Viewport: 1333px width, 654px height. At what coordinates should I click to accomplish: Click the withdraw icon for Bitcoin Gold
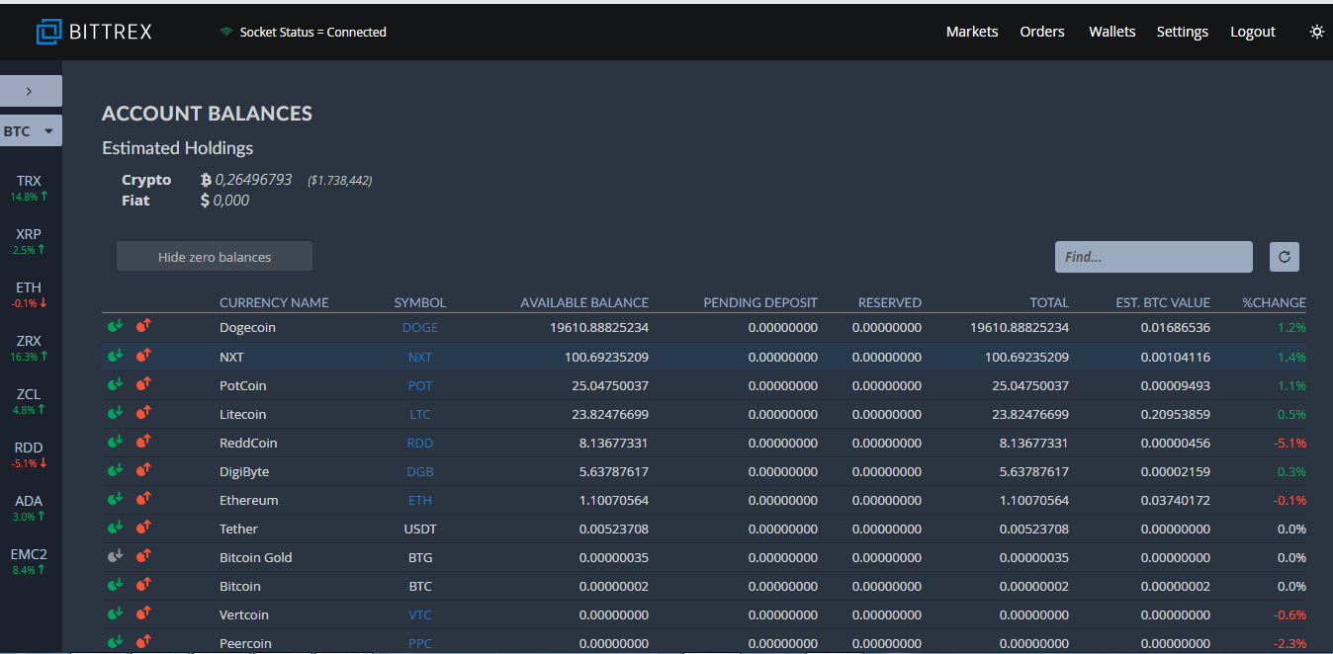coord(143,555)
